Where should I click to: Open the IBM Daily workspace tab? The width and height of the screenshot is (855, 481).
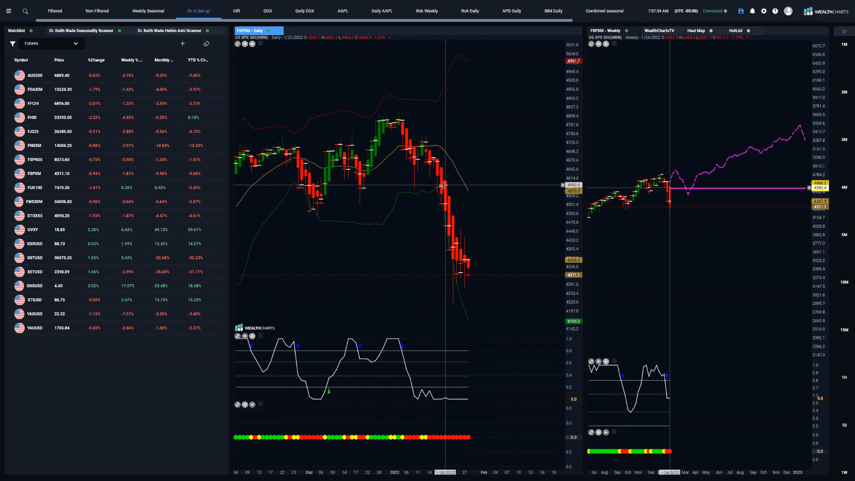554,11
